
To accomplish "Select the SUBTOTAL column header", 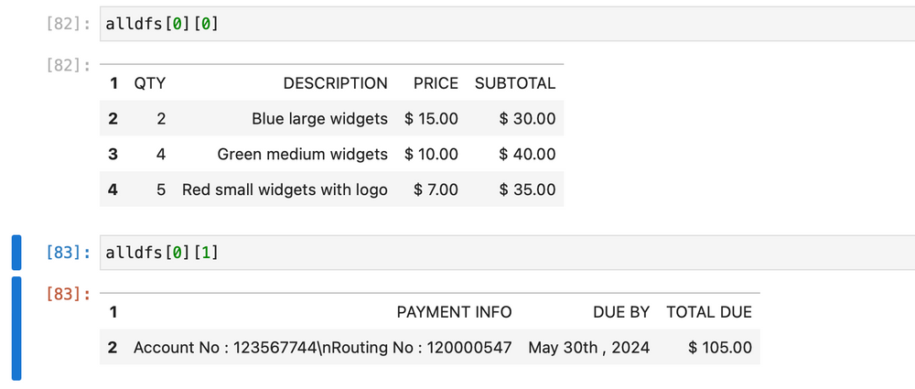I will 514,83.
